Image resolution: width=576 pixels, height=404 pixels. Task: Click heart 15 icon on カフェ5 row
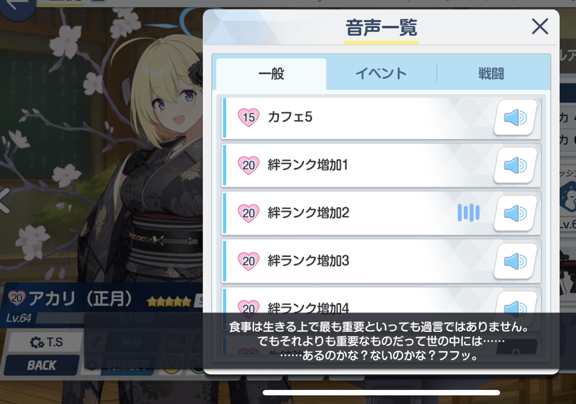[249, 117]
